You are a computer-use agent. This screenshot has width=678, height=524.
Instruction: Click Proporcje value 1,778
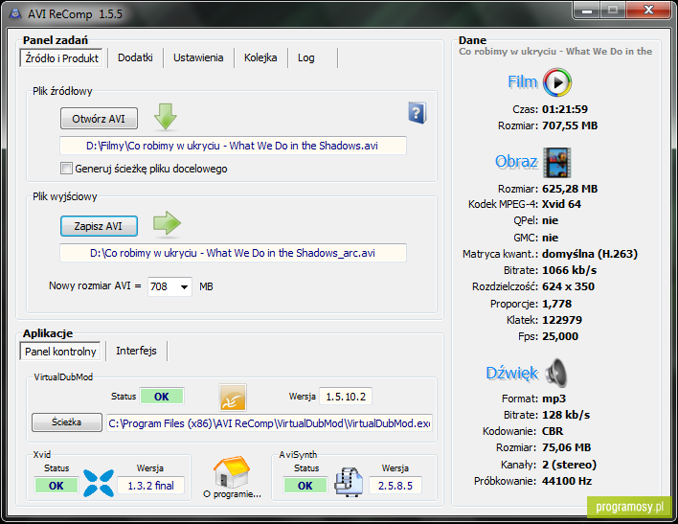(557, 305)
